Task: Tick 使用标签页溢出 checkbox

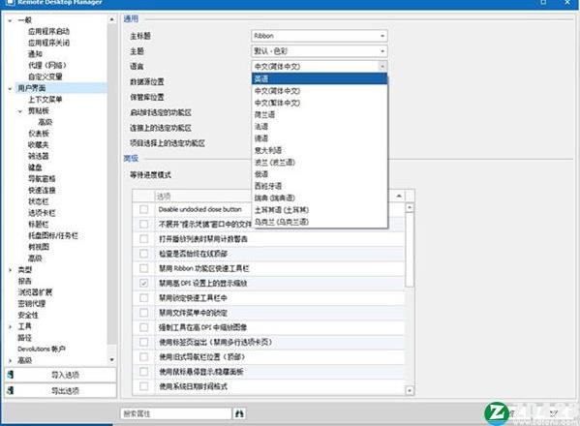Action: point(144,342)
